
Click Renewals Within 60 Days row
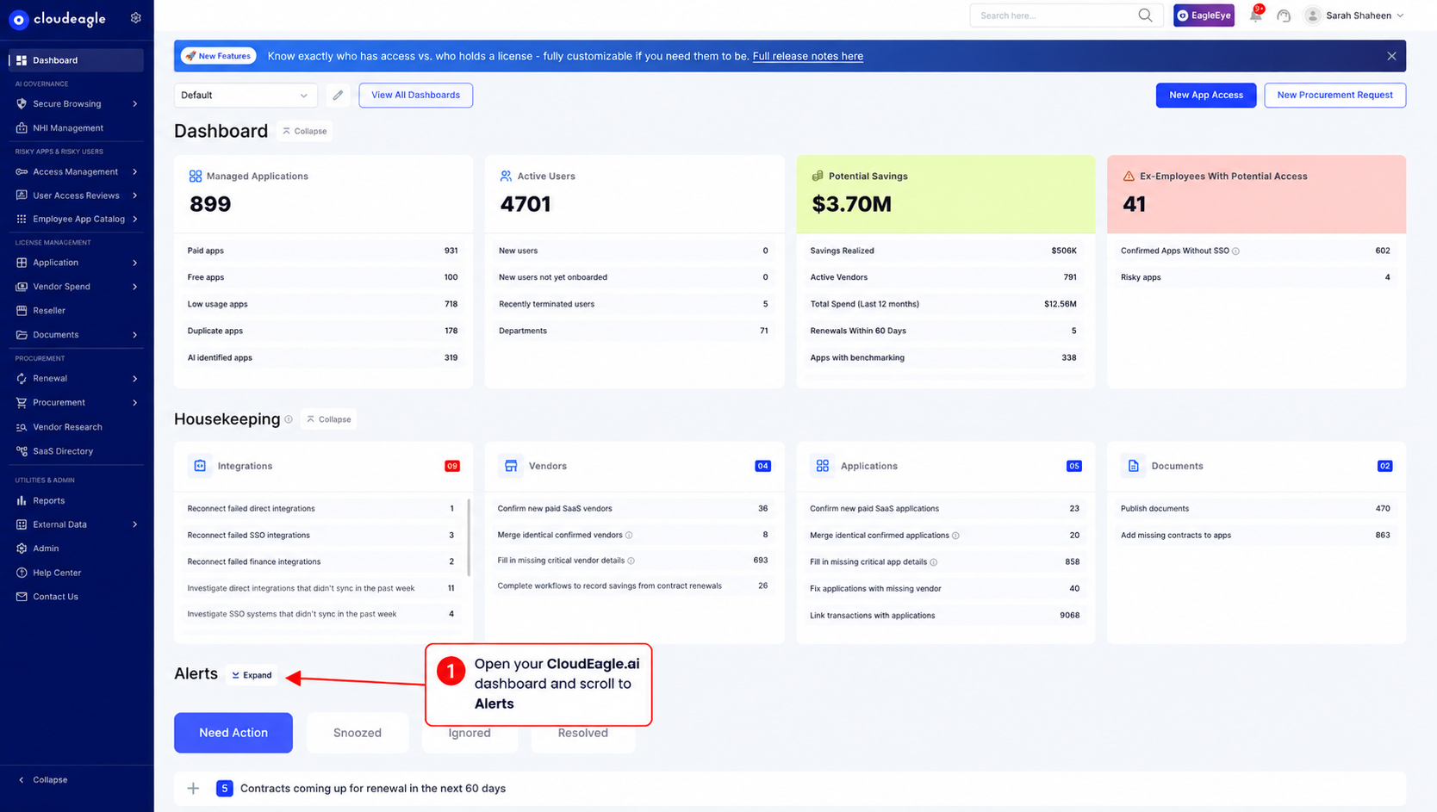943,331
